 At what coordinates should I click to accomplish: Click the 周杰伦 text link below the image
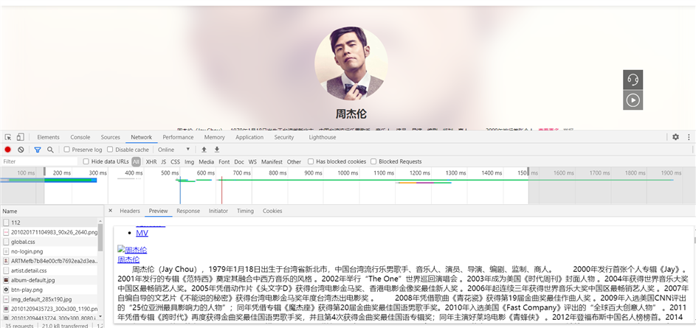(128, 259)
